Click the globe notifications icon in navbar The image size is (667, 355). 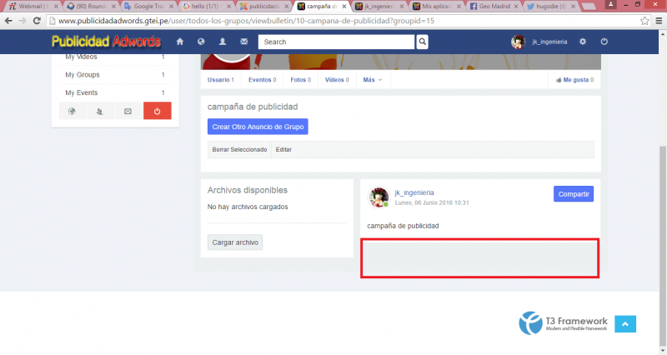201,42
